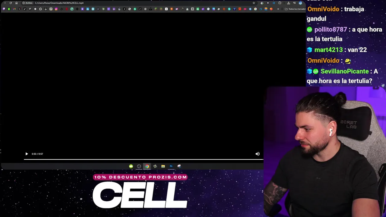Click the browser forward arrow
Image resolution: width=386 pixels, height=217 pixels.
click(x=5, y=3)
